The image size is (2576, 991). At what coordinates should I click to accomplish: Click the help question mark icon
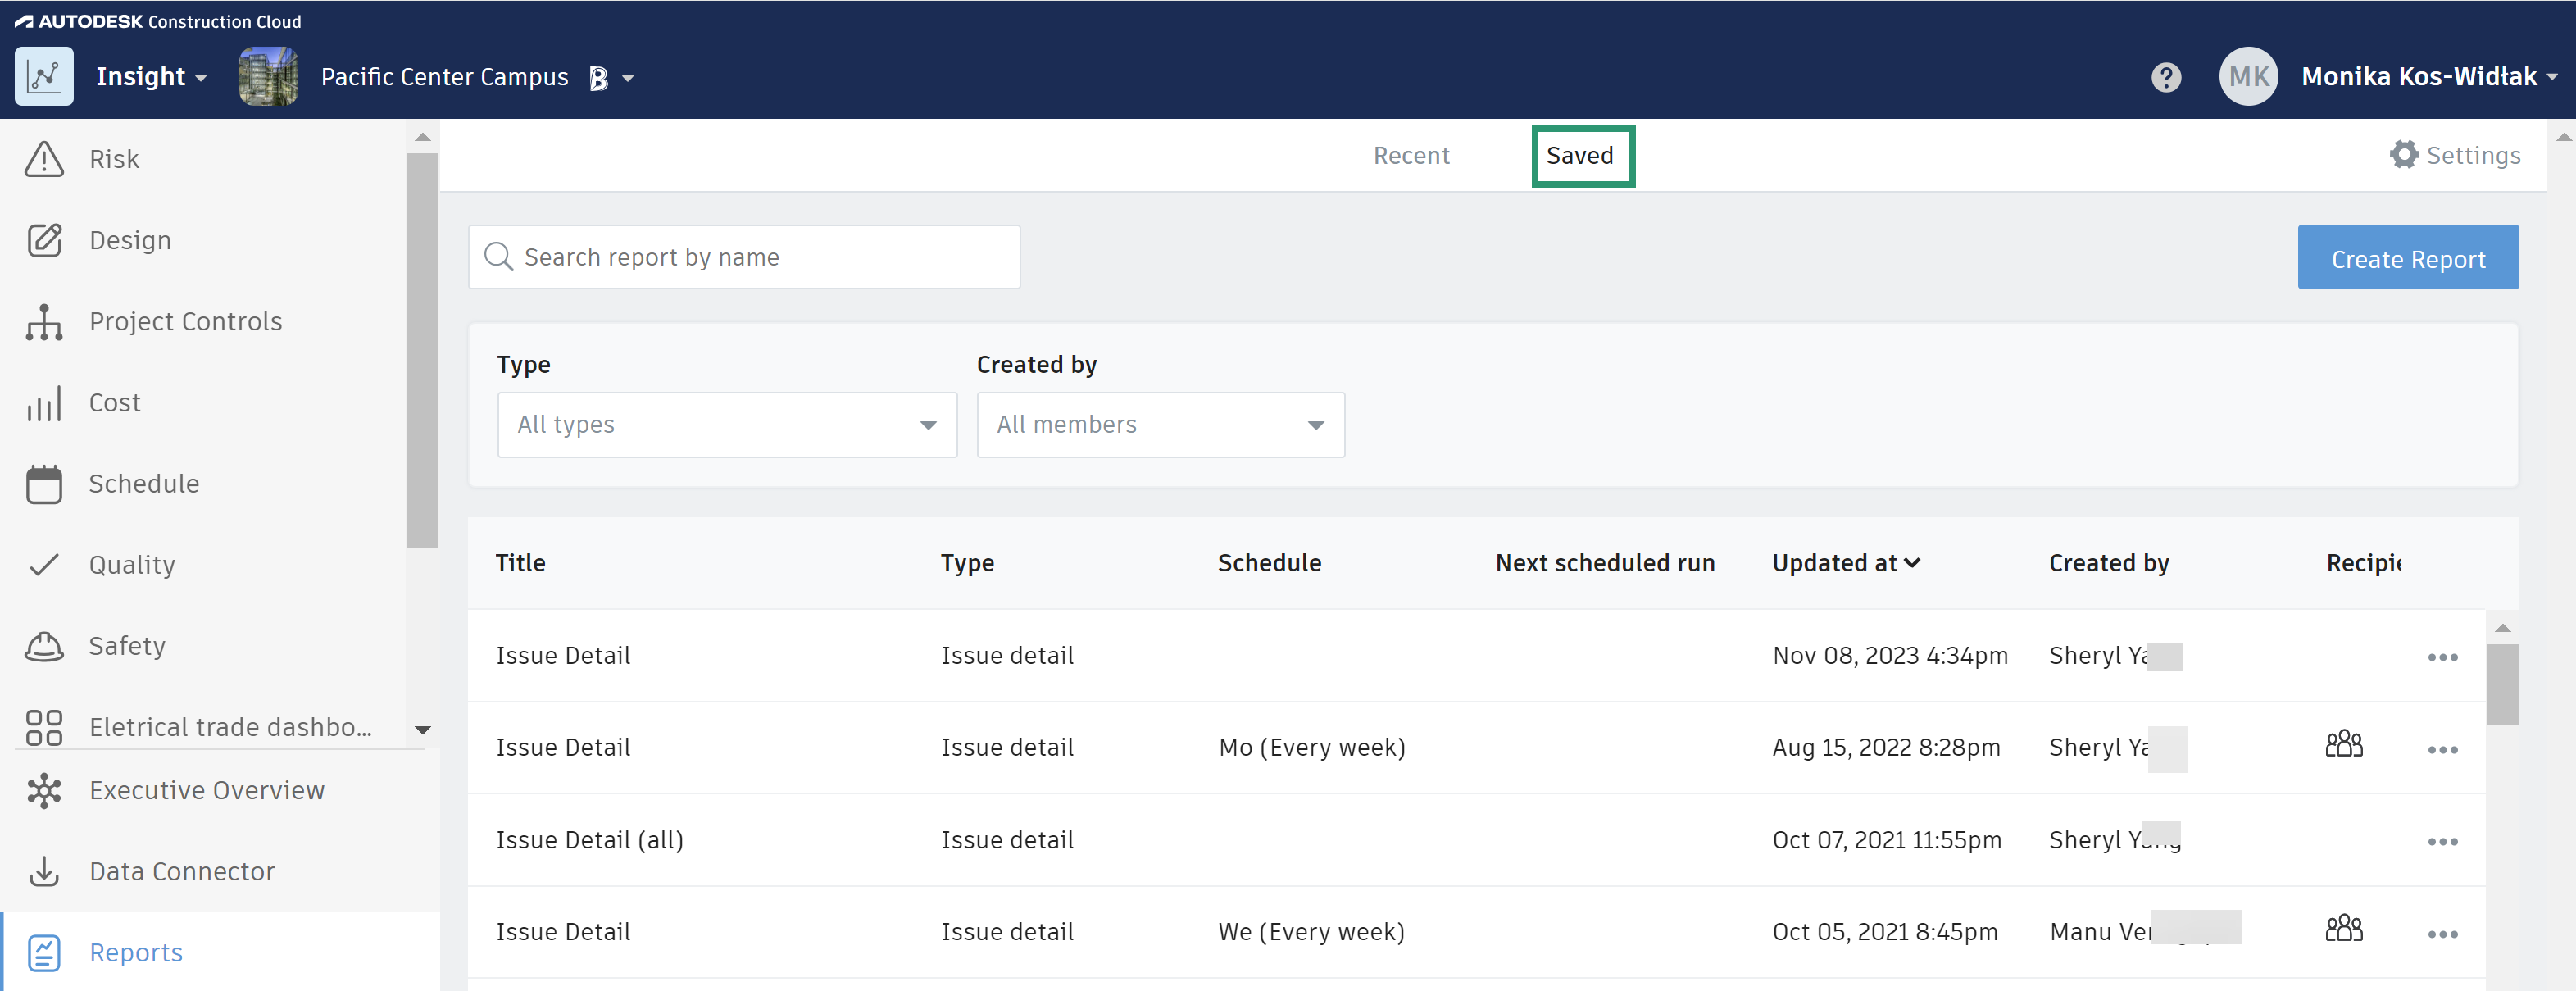pos(2165,77)
